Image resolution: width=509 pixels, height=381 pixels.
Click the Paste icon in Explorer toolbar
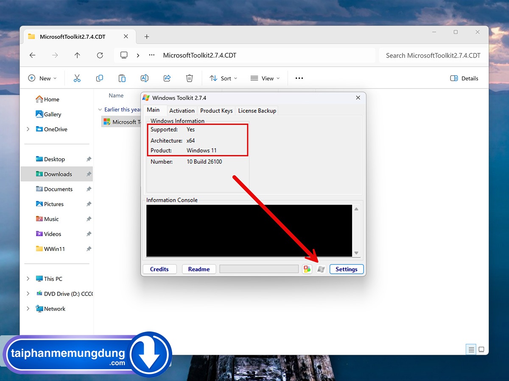click(122, 78)
